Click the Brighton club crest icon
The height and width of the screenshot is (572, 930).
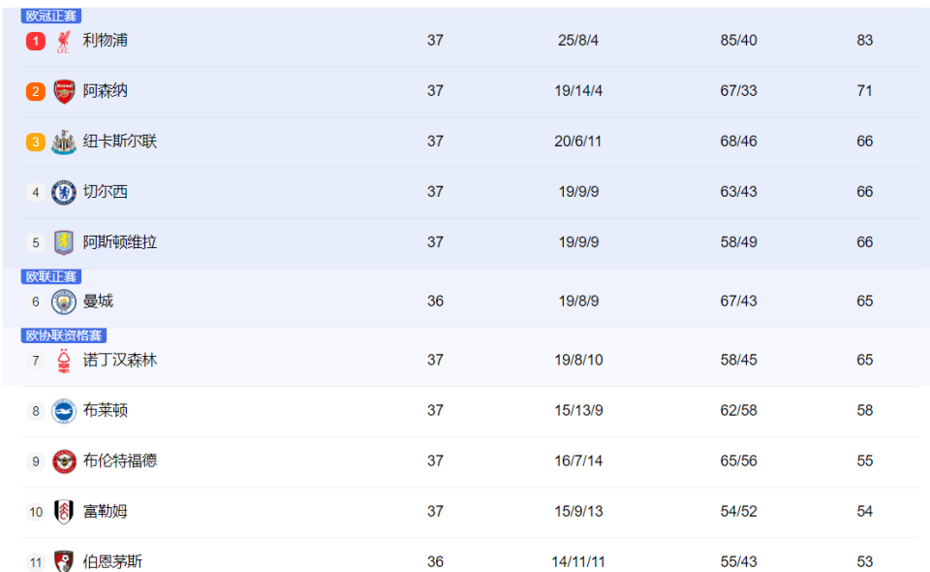pyautogui.click(x=64, y=411)
